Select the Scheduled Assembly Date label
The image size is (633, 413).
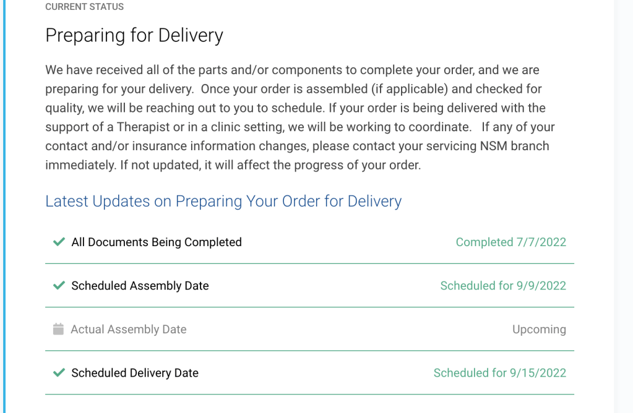[140, 286]
